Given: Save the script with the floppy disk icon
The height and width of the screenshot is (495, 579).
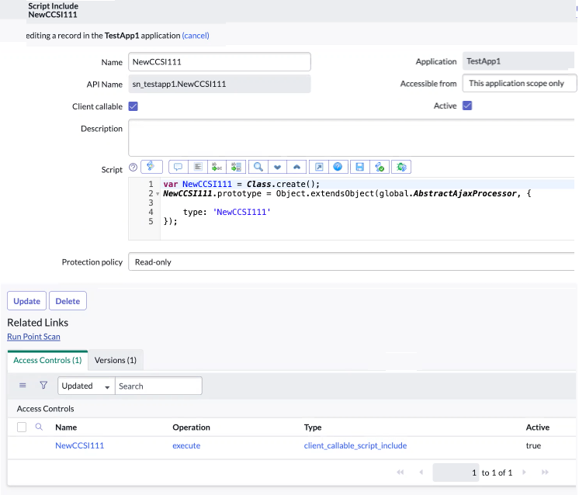Looking at the screenshot, I should point(360,167).
